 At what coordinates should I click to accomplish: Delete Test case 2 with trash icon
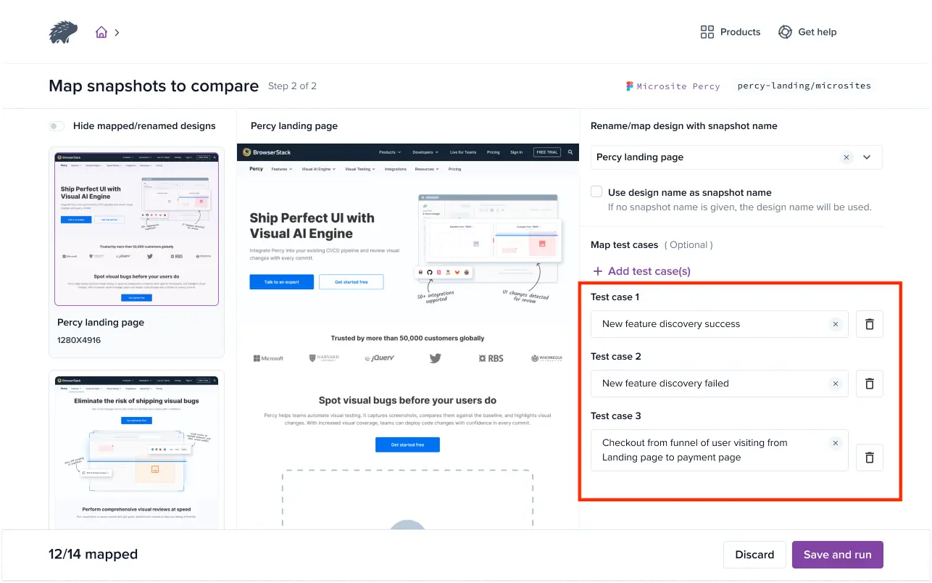[x=869, y=384]
